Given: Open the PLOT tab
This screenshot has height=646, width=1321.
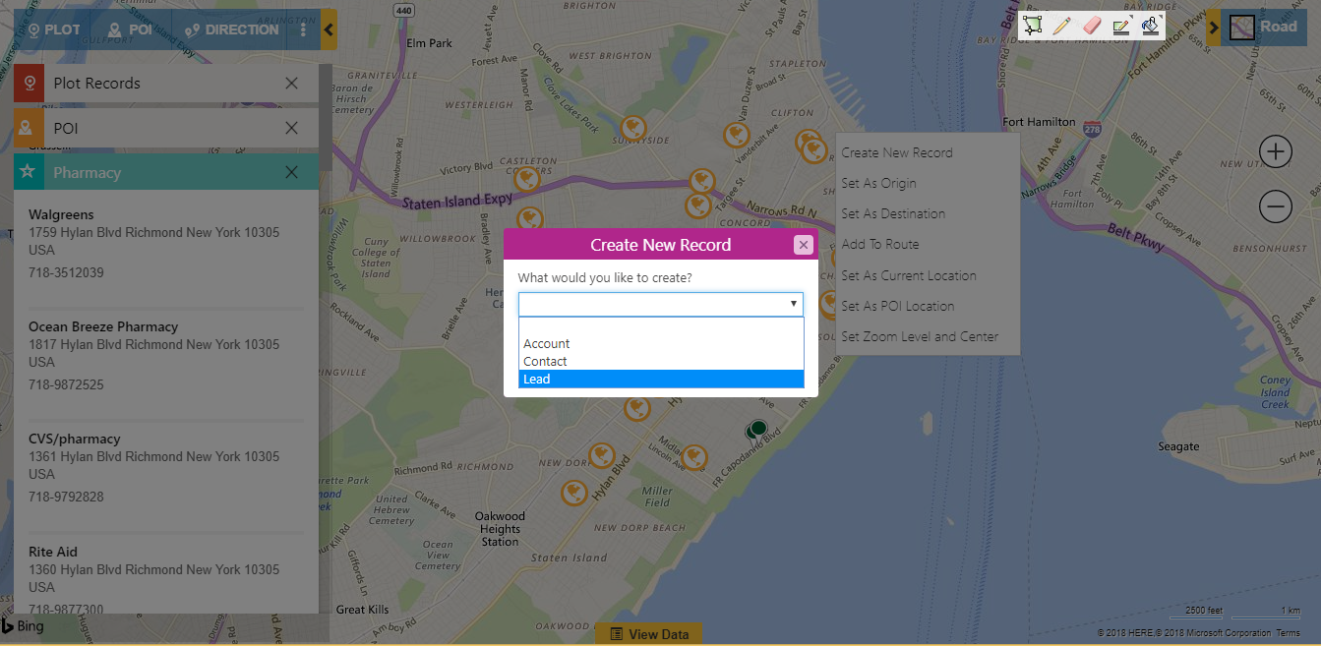Looking at the screenshot, I should coord(54,29).
